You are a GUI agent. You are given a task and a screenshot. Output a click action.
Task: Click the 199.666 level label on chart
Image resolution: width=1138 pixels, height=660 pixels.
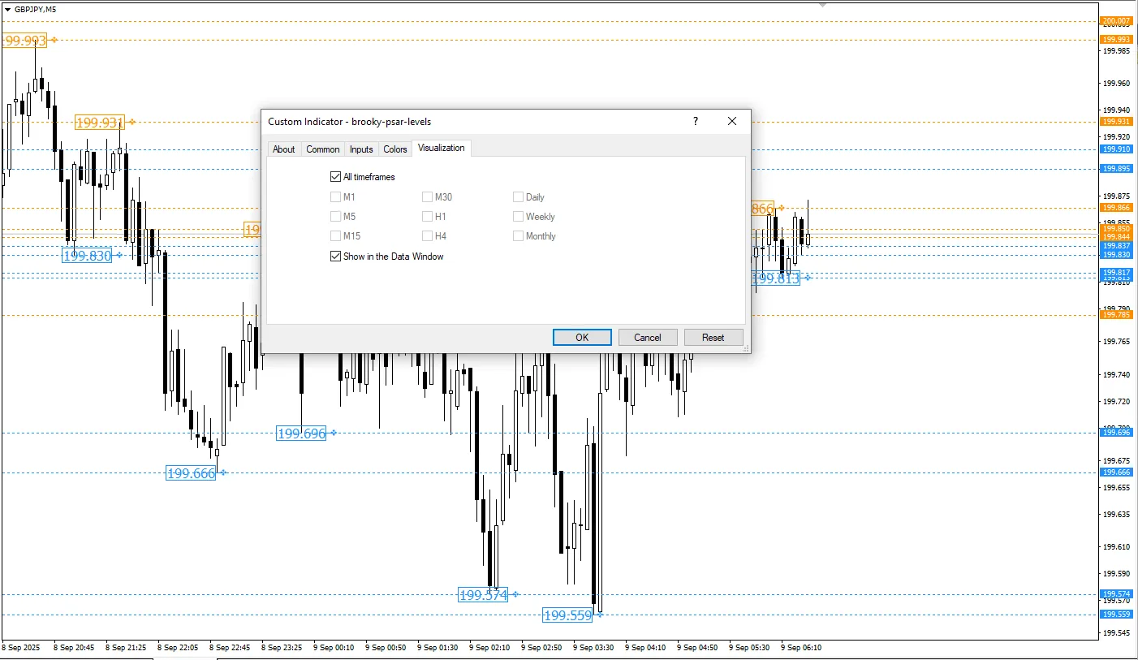coord(191,473)
